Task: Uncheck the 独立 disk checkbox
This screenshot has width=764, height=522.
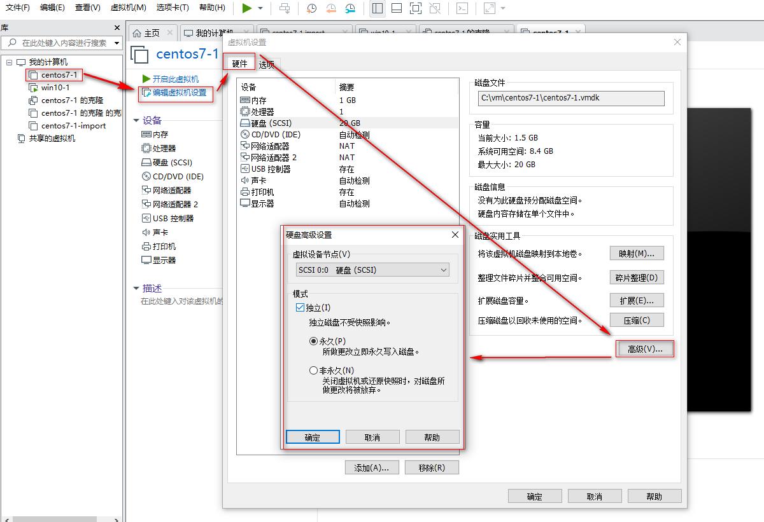Action: [299, 307]
